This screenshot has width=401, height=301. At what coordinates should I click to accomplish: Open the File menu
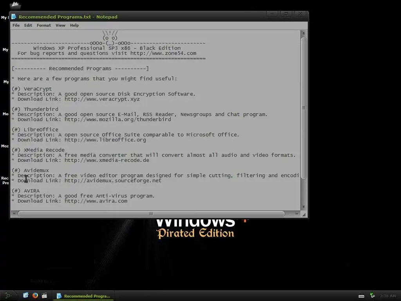coord(16,25)
